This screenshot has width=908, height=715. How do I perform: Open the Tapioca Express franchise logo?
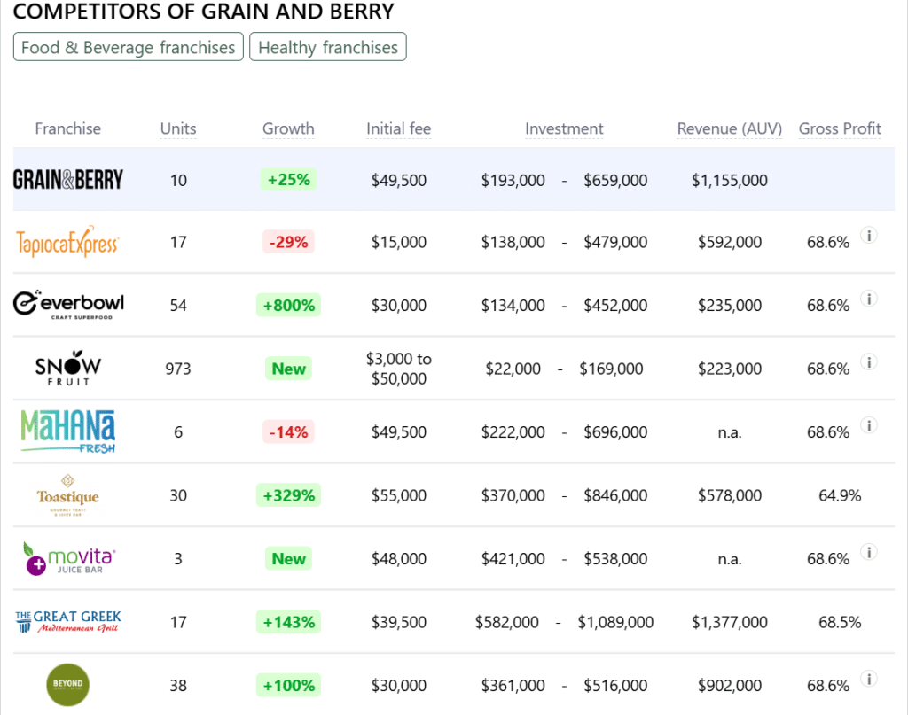click(67, 242)
